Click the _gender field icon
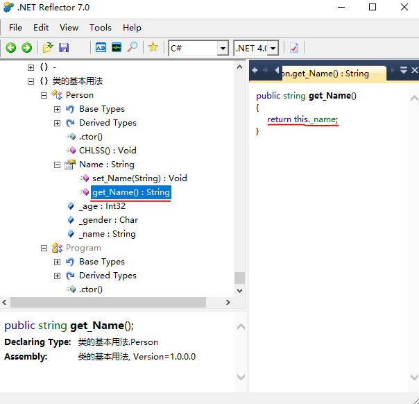 (x=71, y=220)
